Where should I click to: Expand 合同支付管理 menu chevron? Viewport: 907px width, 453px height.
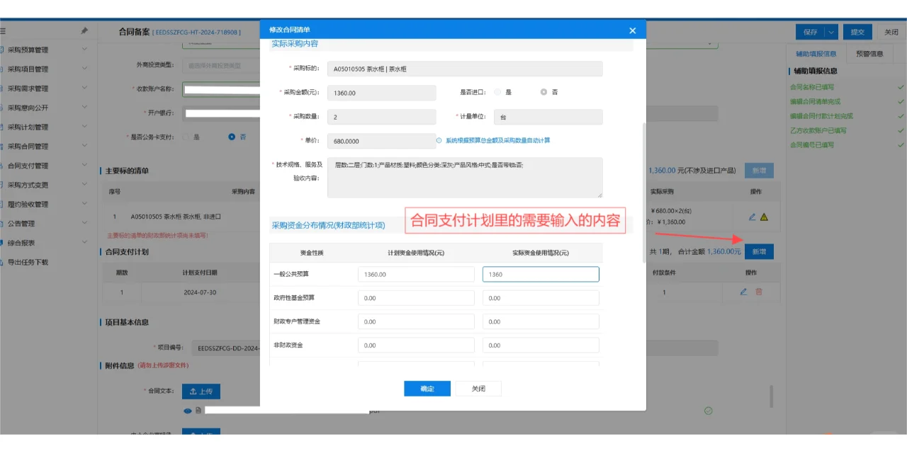click(x=84, y=165)
